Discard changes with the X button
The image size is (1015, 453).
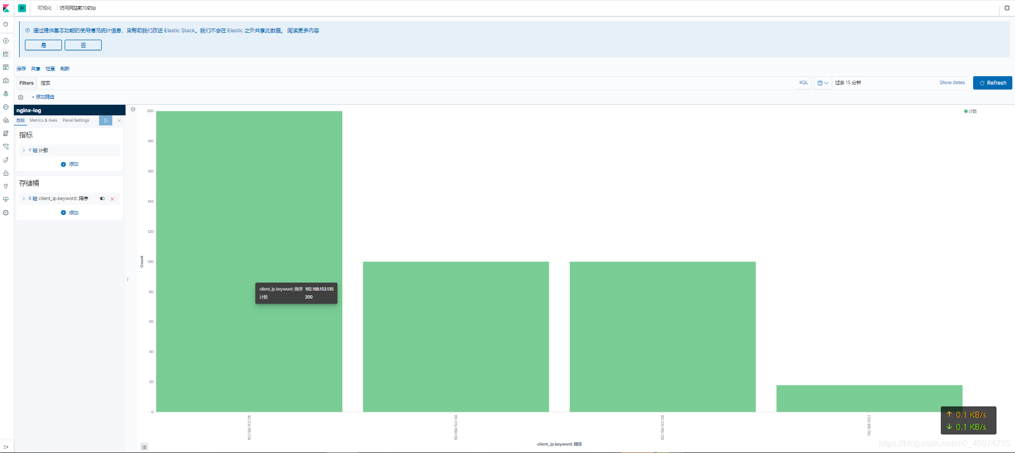tap(119, 121)
